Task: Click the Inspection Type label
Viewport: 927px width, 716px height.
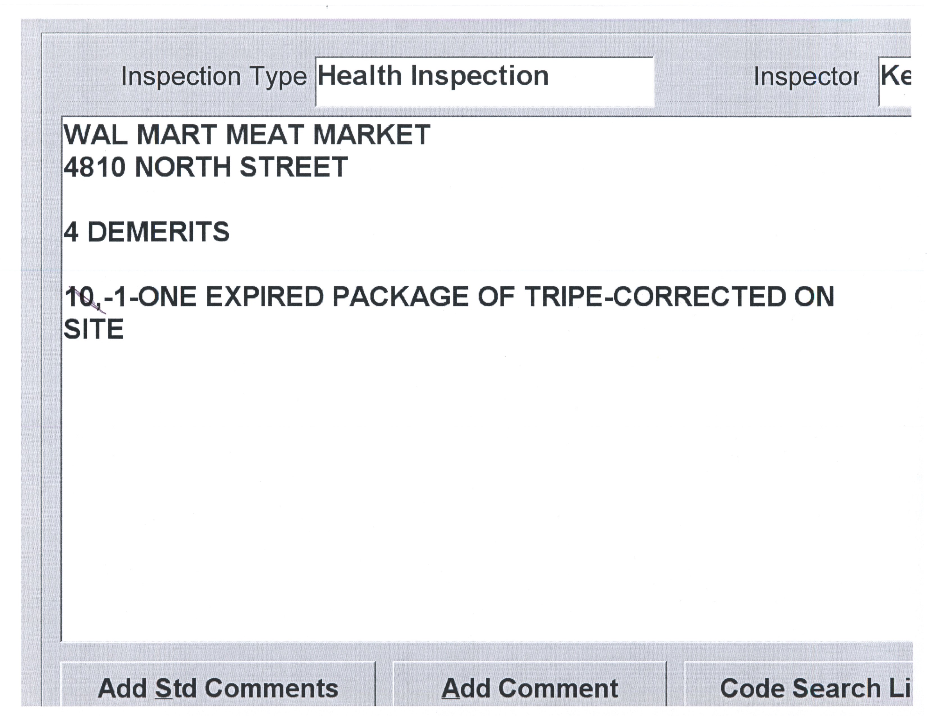Action: 213,77
